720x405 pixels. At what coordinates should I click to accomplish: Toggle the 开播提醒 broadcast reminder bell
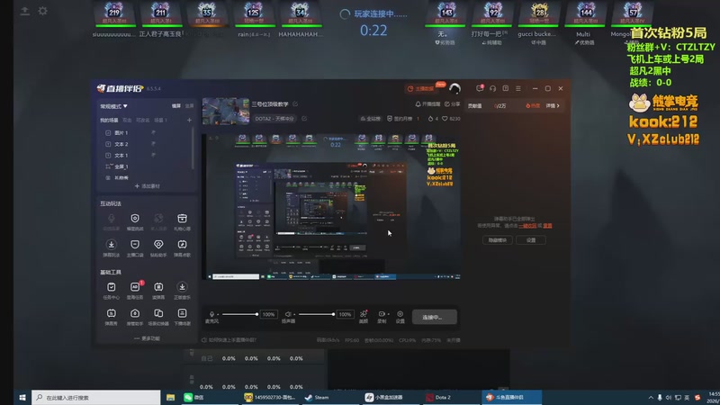(x=428, y=104)
